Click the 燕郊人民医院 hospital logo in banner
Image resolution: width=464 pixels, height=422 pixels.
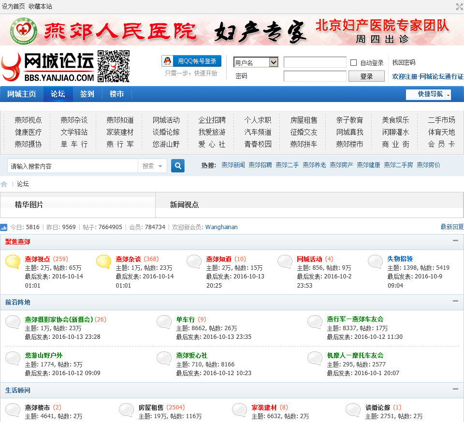24,31
